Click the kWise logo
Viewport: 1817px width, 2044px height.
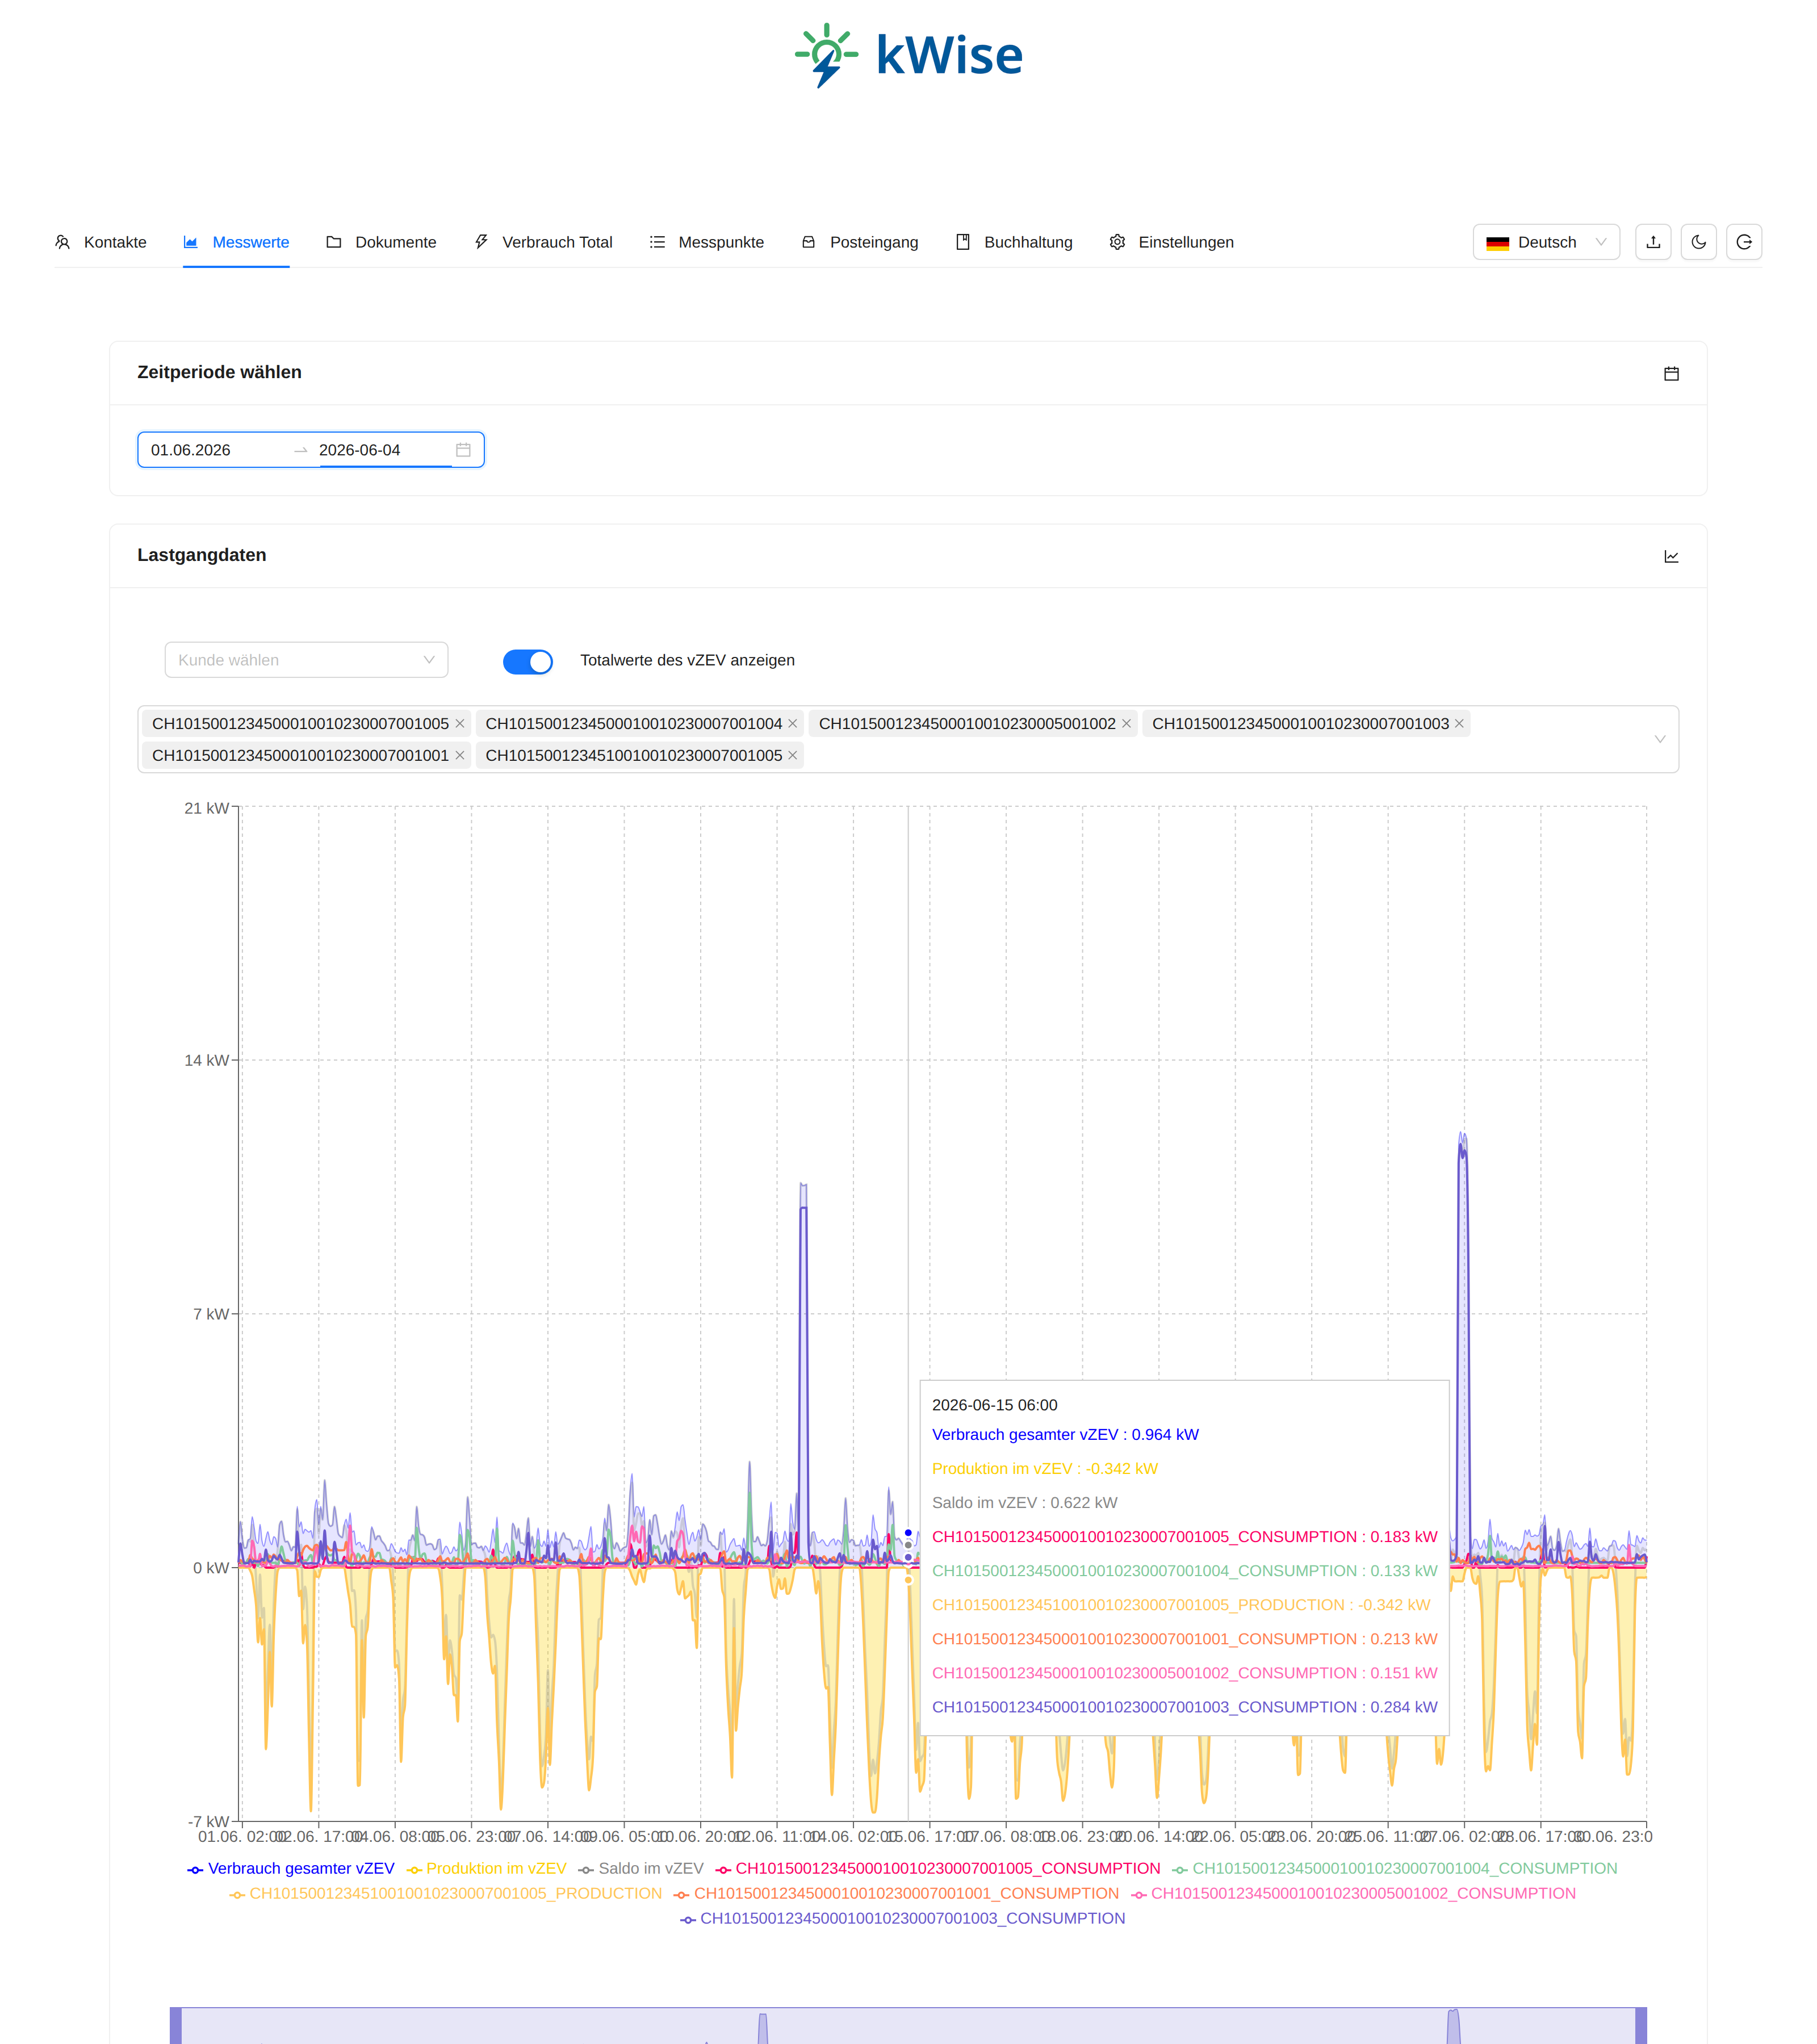[908, 55]
